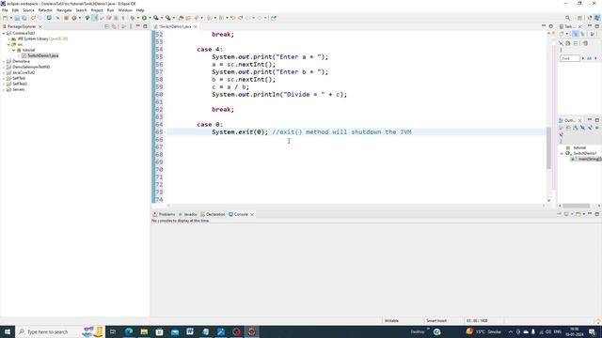Collapse the CoreJavaTut3 project node
This screenshot has width=602, height=338.
pos(4,34)
